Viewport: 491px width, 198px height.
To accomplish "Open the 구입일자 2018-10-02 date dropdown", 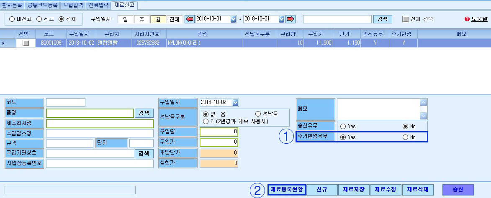I will (x=236, y=102).
